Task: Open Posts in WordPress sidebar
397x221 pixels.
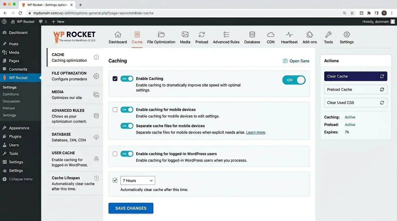Action: (14, 44)
